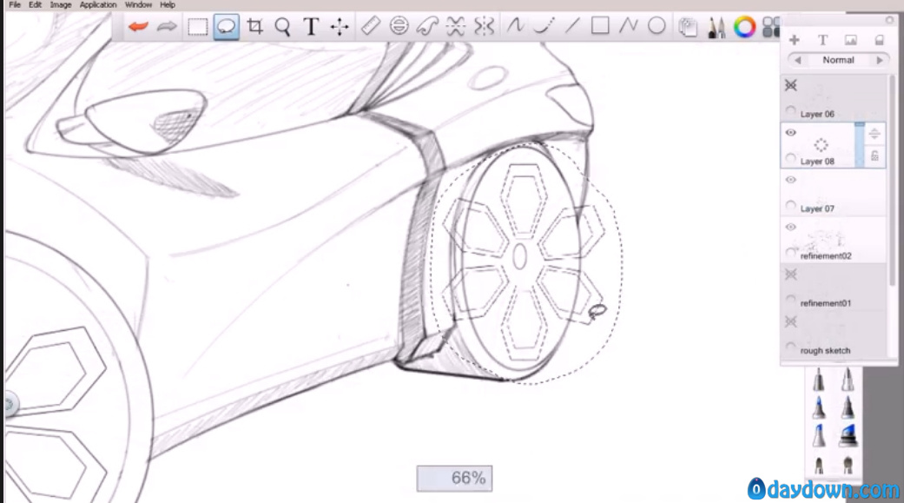Pick the top-left pencil brush in brush palette
This screenshot has width=904, height=503.
tap(819, 381)
